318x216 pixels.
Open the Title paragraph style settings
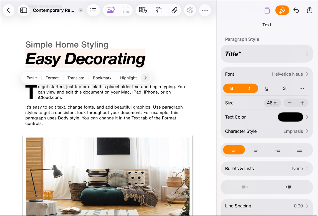pyautogui.click(x=266, y=54)
